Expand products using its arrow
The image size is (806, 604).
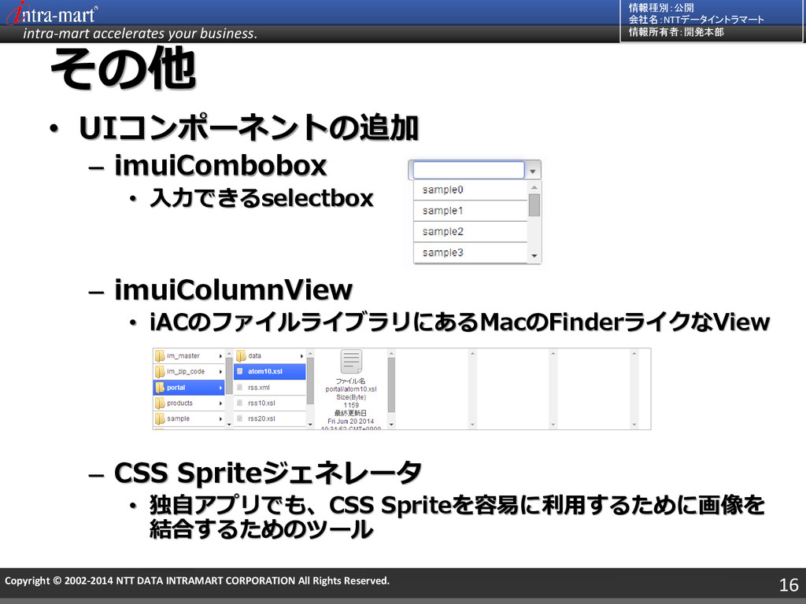[x=220, y=403]
